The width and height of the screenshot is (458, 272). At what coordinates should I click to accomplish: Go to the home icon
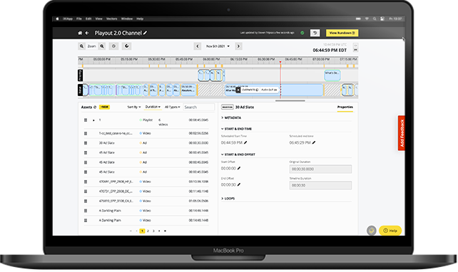point(80,33)
